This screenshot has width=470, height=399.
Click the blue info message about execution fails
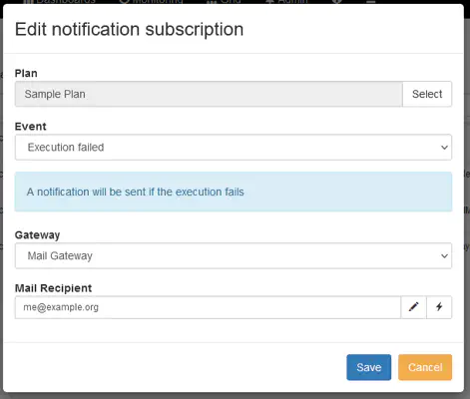tap(234, 192)
